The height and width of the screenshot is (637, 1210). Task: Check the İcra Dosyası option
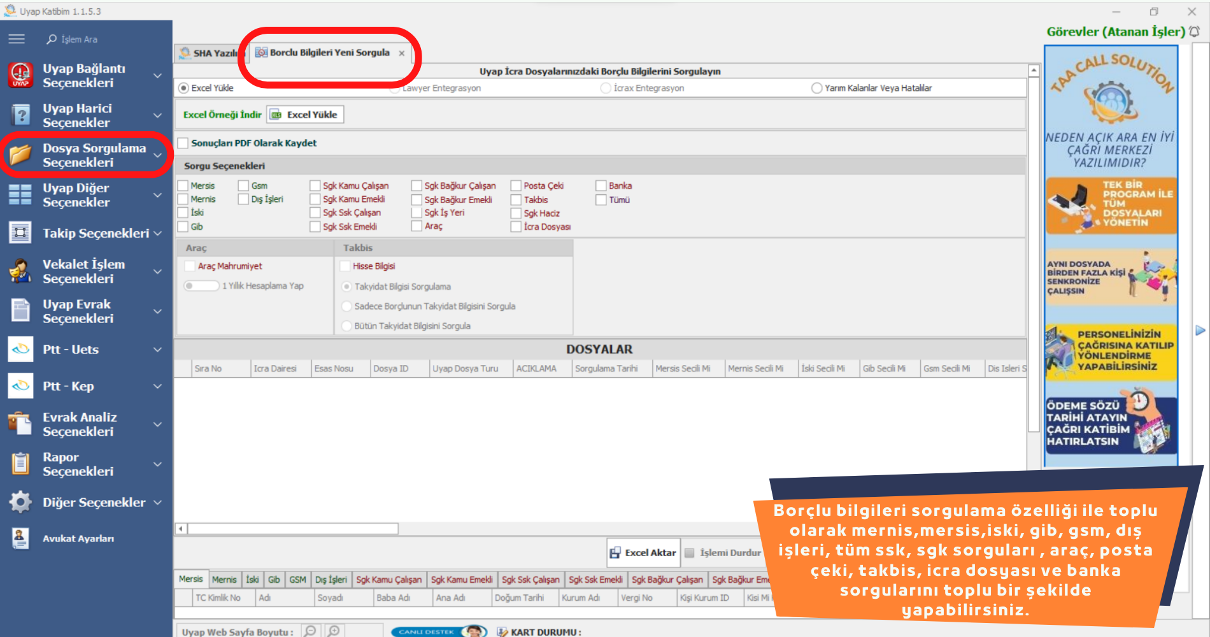point(516,227)
